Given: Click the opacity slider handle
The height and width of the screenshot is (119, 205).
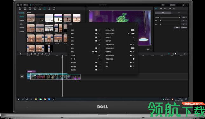Looking at the screenshot, I should tap(179, 17).
